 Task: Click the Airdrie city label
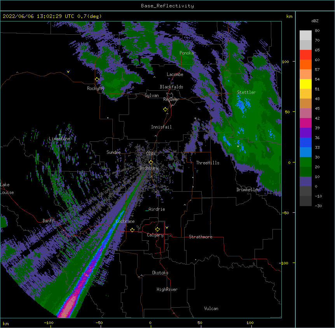(x=157, y=209)
